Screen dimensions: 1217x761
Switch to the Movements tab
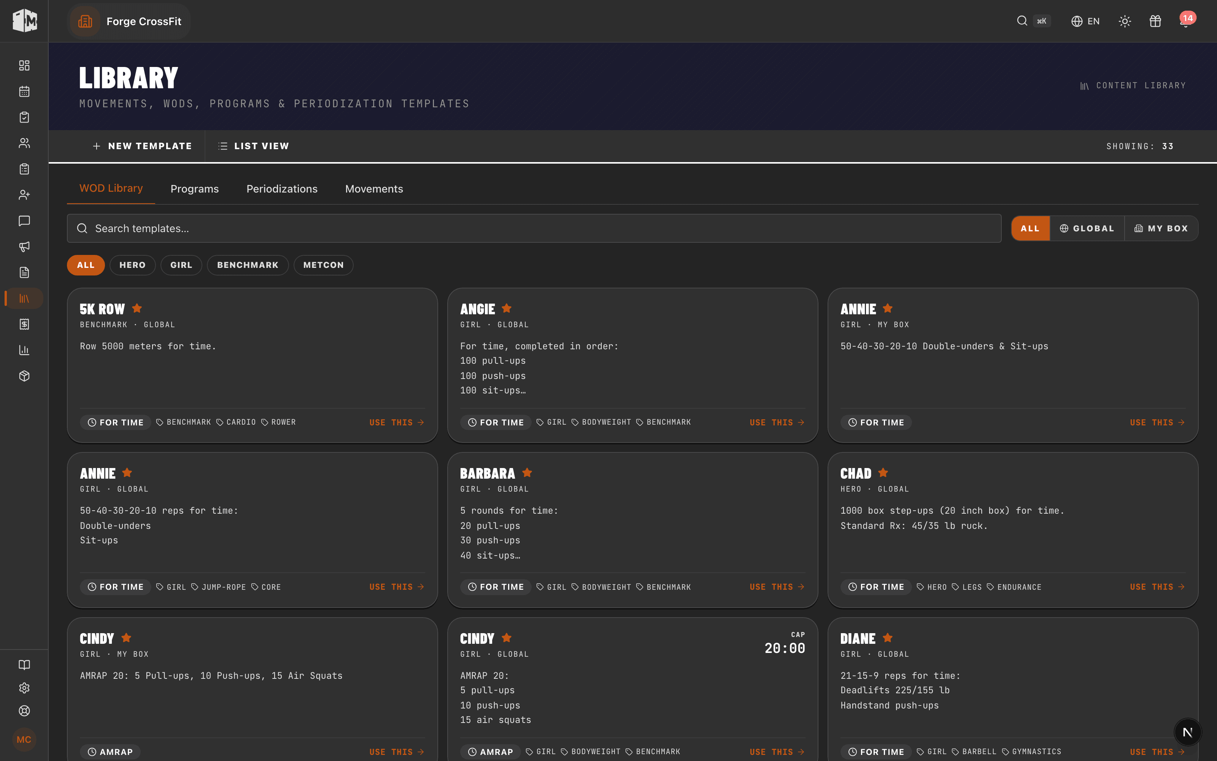(374, 189)
